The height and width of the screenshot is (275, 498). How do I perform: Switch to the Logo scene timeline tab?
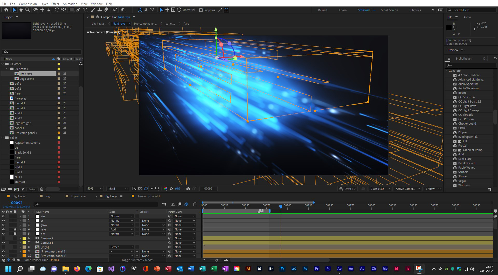point(78,196)
